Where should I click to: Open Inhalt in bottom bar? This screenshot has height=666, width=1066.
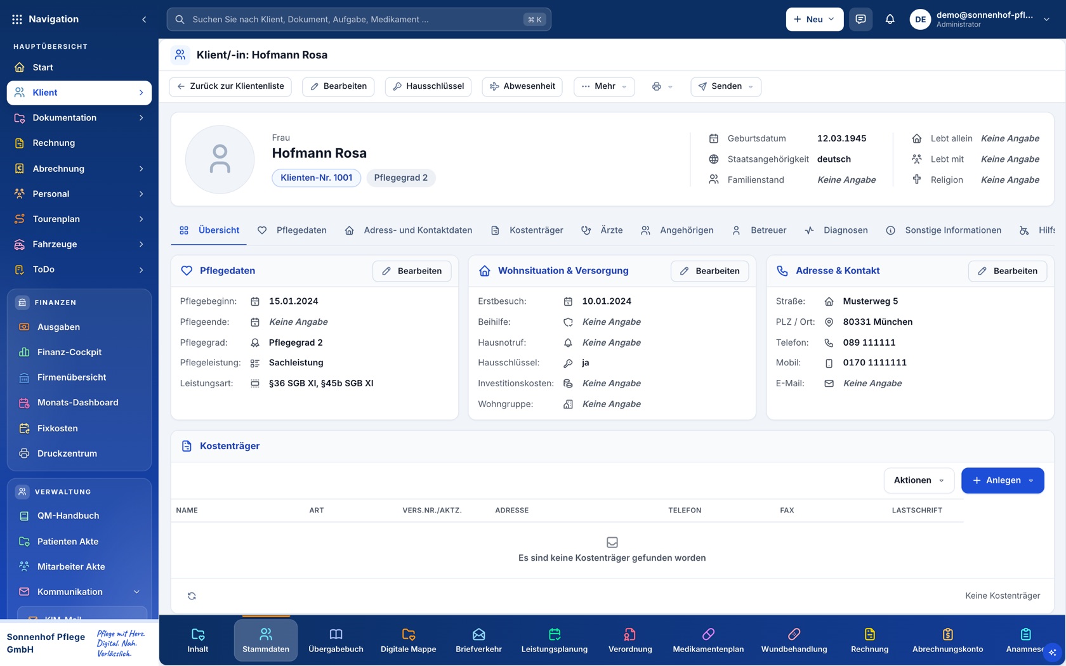pos(197,641)
